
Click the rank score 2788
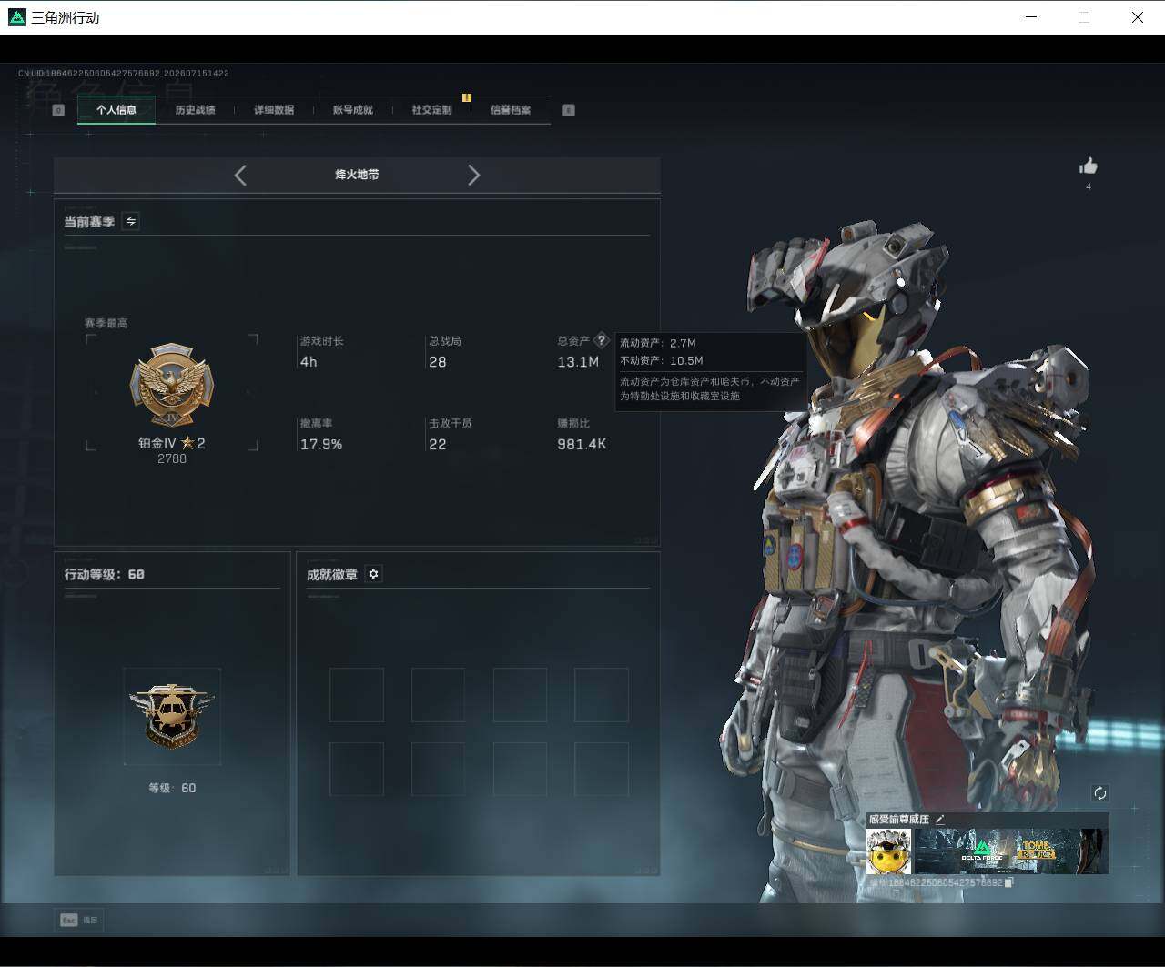(172, 459)
